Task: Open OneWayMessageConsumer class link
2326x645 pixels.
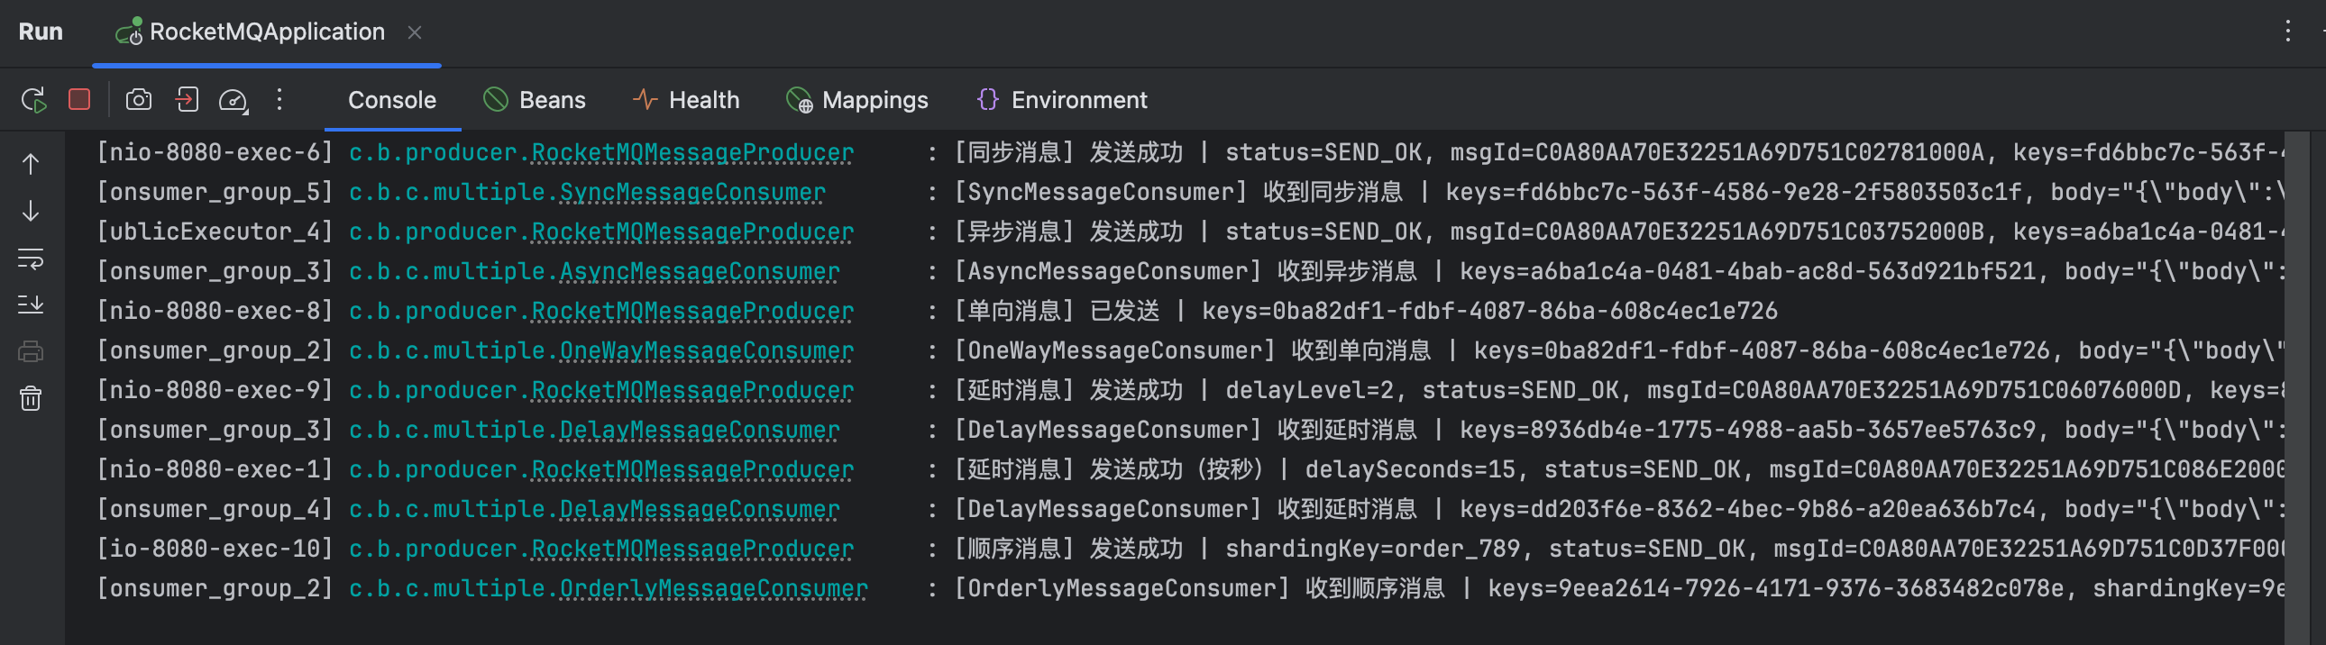Action: point(706,351)
